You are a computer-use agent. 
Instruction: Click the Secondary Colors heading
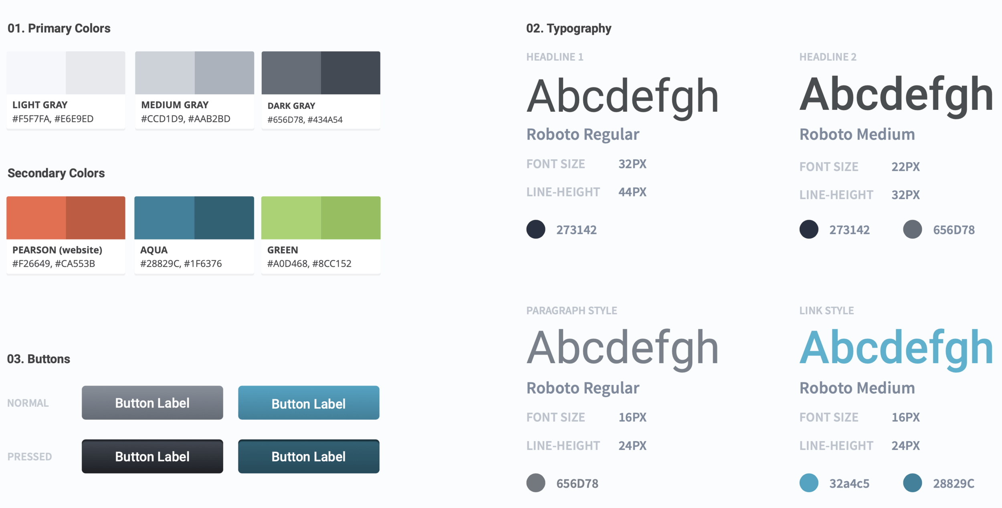tap(56, 173)
